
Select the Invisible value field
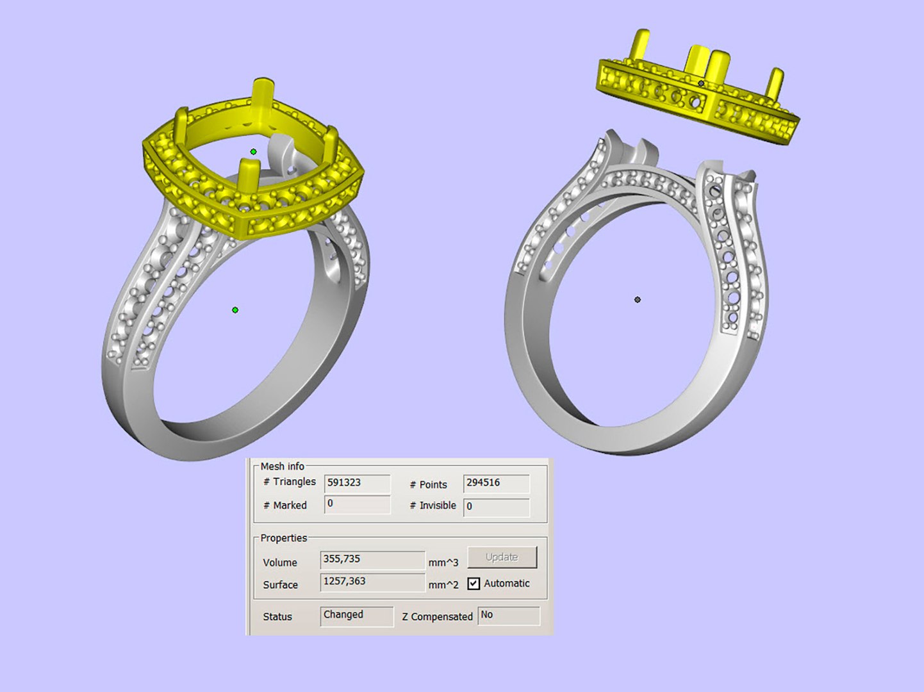click(497, 507)
